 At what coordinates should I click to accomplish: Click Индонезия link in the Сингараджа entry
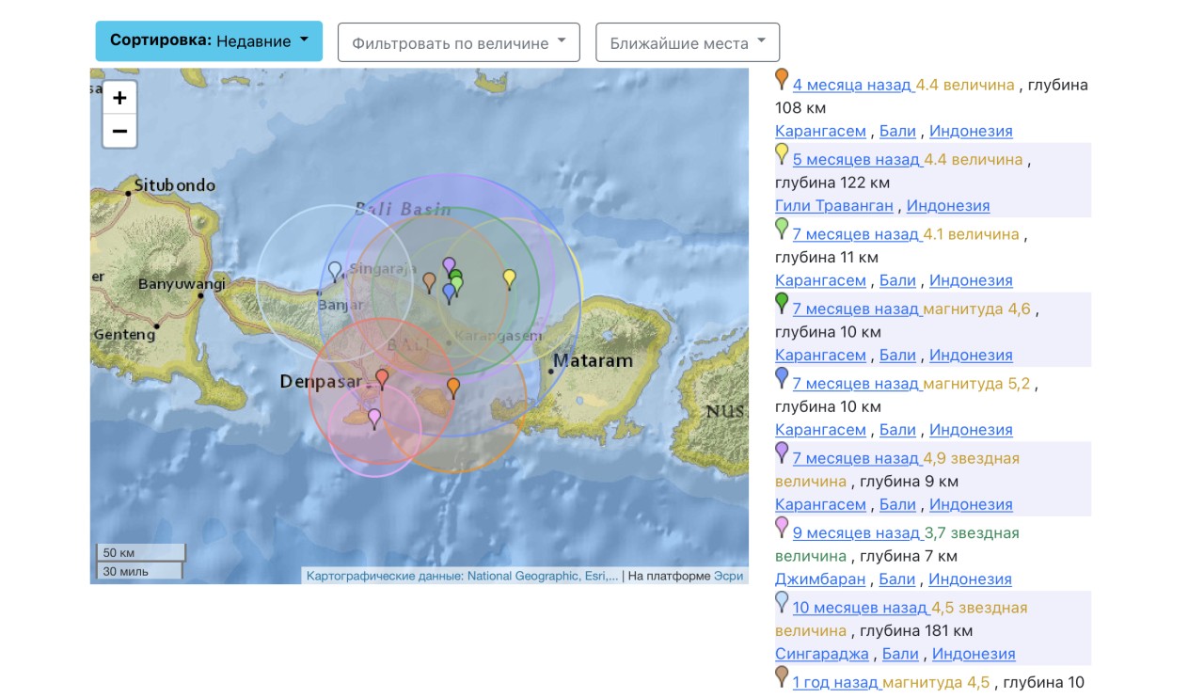(x=974, y=654)
